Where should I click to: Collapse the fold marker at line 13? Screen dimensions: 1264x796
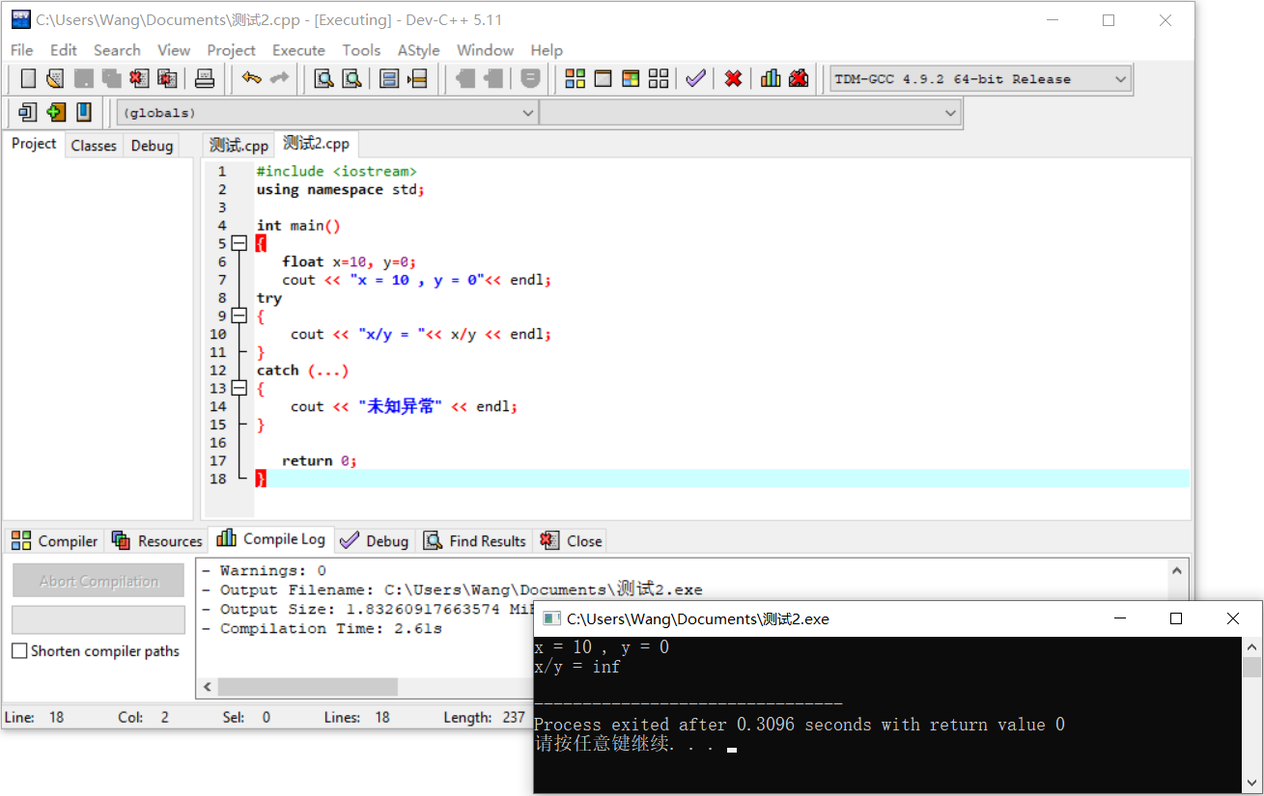coord(239,388)
